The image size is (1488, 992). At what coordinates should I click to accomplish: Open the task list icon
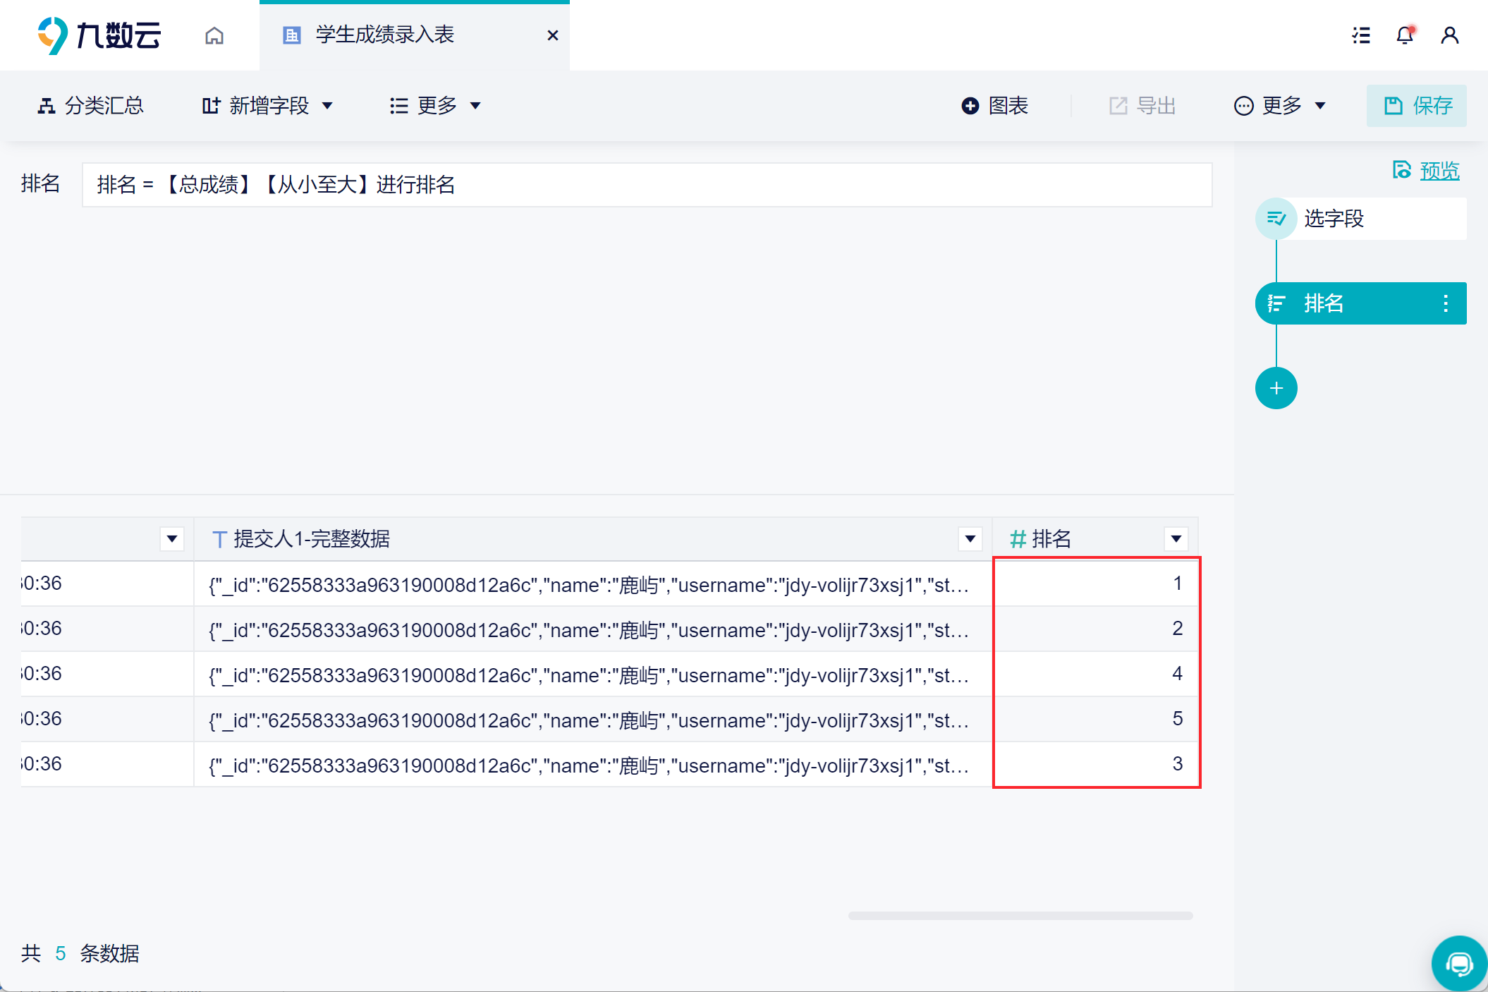click(x=1361, y=35)
